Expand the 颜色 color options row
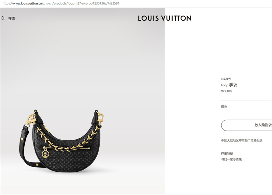 [x=247, y=107]
